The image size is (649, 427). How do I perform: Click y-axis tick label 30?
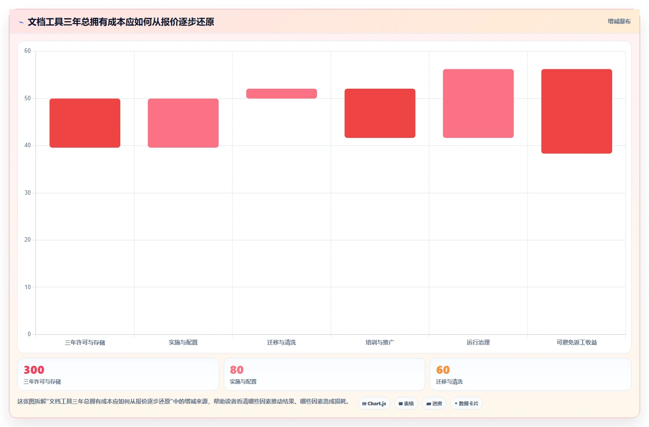coord(28,193)
